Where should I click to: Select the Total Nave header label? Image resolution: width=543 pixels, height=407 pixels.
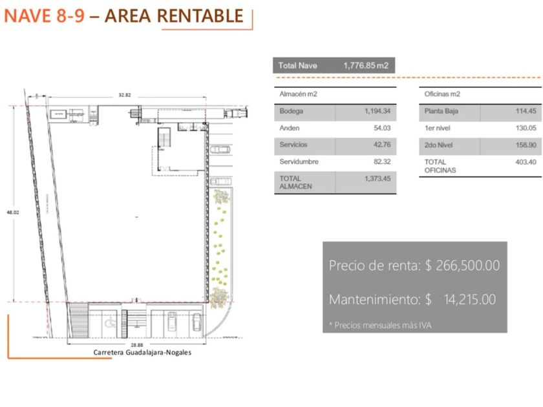pyautogui.click(x=297, y=65)
